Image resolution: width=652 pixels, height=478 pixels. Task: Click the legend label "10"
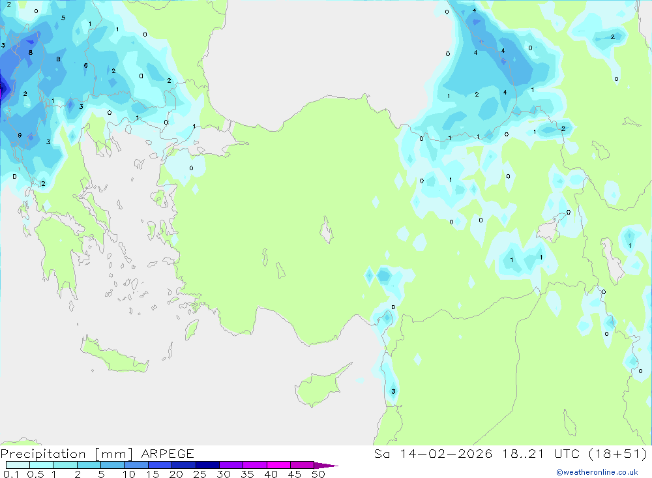(129, 474)
